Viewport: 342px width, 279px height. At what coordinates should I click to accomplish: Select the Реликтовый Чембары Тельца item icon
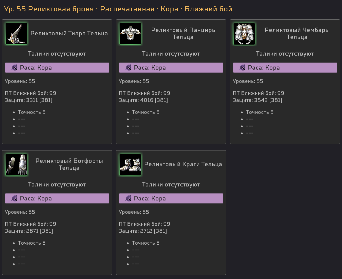point(244,34)
